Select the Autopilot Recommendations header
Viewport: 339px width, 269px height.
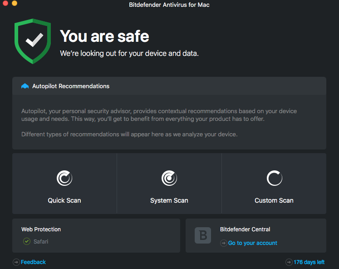pyautogui.click(x=71, y=86)
